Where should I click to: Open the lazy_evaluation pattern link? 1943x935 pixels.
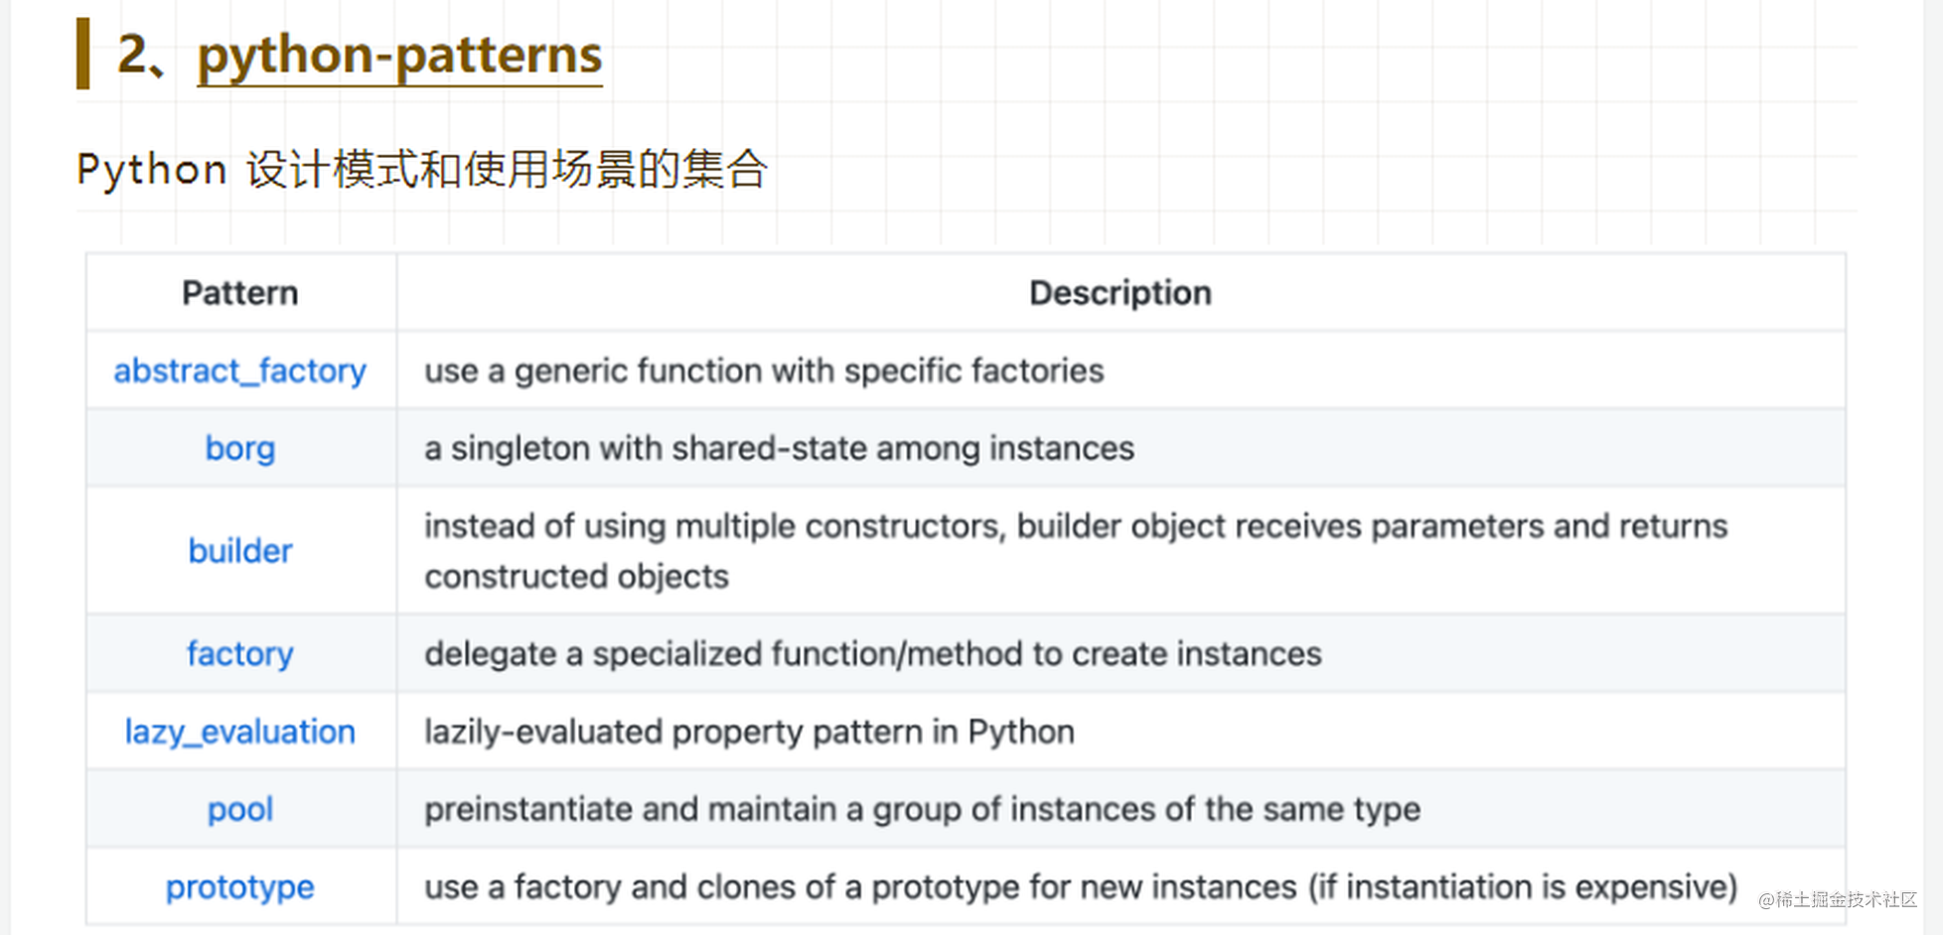(x=239, y=731)
